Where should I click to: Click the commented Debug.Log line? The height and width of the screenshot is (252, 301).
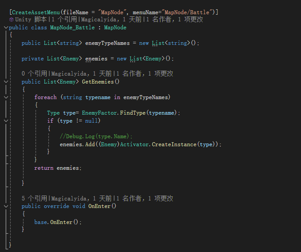96,136
